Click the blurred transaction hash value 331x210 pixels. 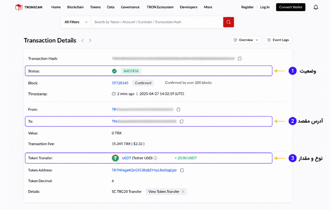pos(173,58)
